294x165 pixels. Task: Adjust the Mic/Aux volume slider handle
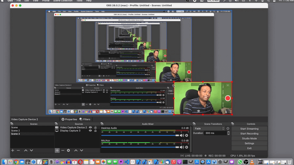pyautogui.click(x=177, y=147)
